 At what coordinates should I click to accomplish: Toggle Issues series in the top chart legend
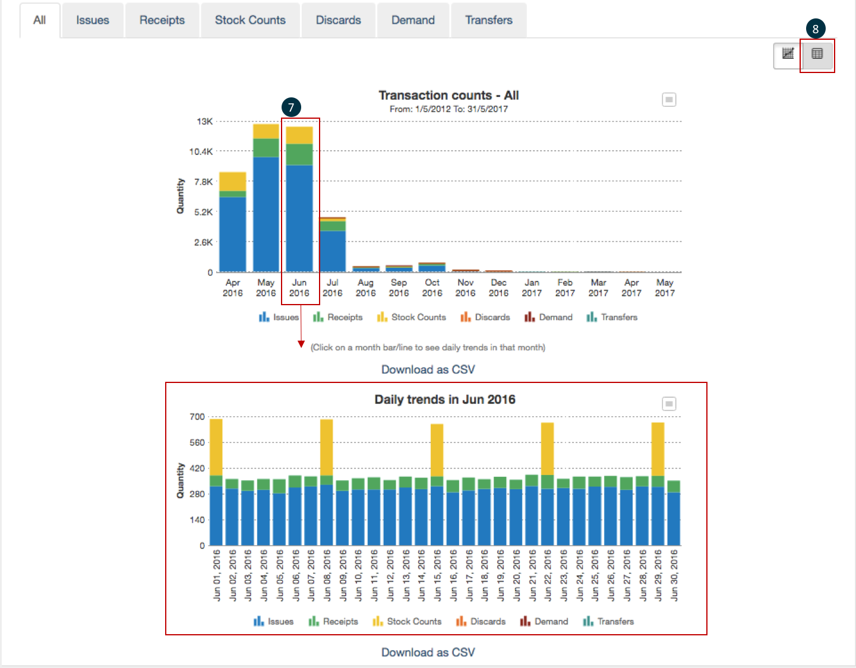279,317
